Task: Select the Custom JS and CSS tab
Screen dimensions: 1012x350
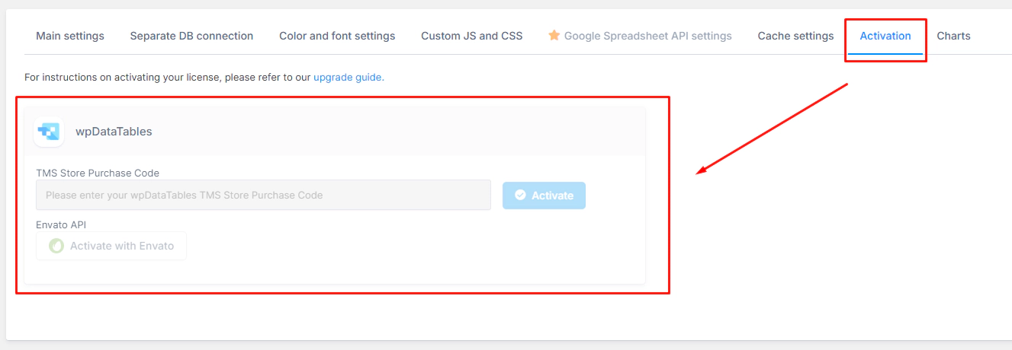Action: click(472, 36)
